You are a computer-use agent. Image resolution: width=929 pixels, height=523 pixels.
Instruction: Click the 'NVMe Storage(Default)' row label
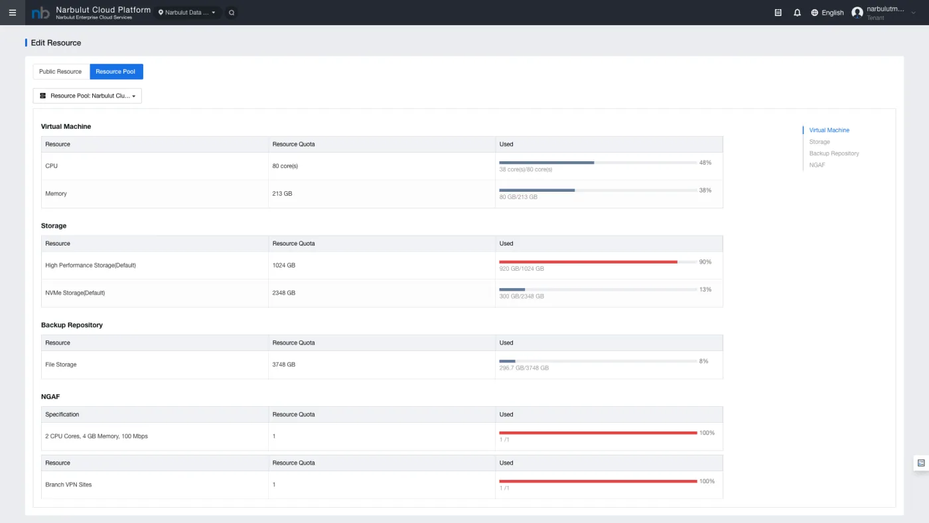pyautogui.click(x=75, y=293)
